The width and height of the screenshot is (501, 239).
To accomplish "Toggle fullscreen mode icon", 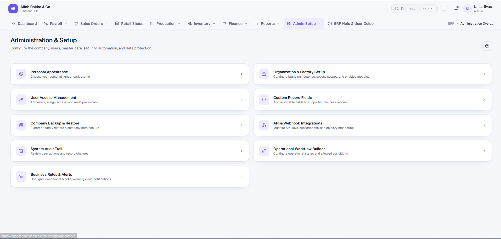I will 444,9.
